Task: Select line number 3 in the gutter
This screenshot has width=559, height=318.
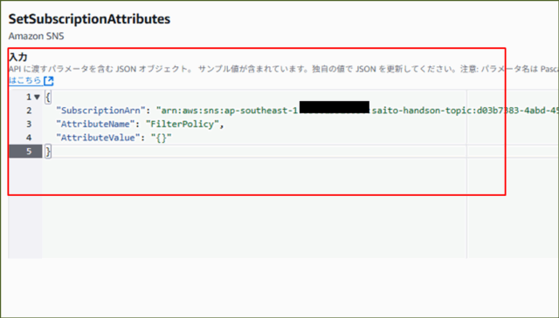Action: point(29,124)
